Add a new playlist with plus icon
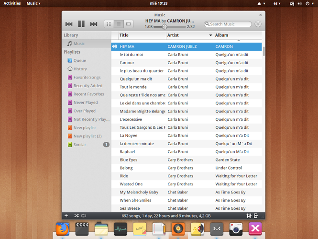Viewport: 318px width, 239px height. coord(66,216)
